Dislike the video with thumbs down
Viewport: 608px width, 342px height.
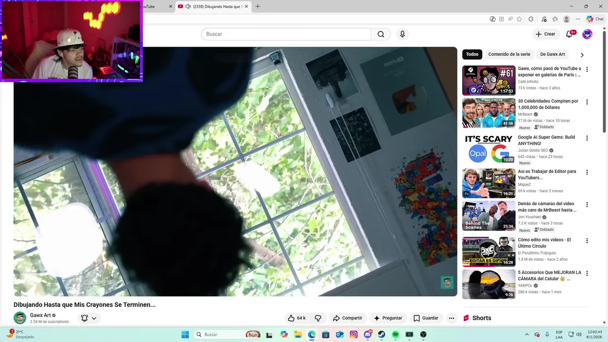pos(318,318)
